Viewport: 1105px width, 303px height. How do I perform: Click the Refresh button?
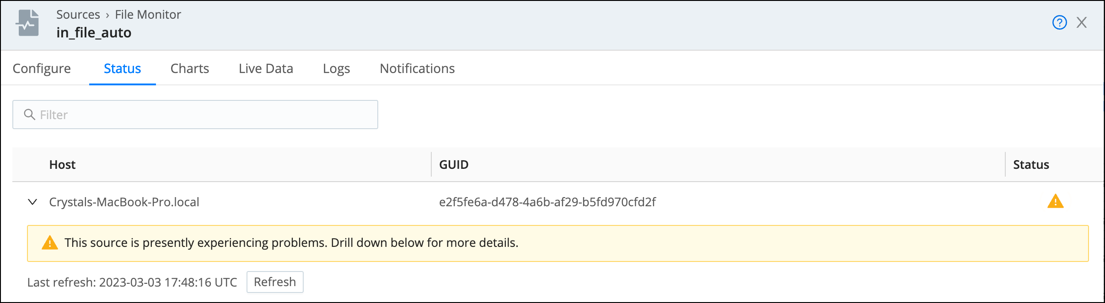tap(275, 282)
